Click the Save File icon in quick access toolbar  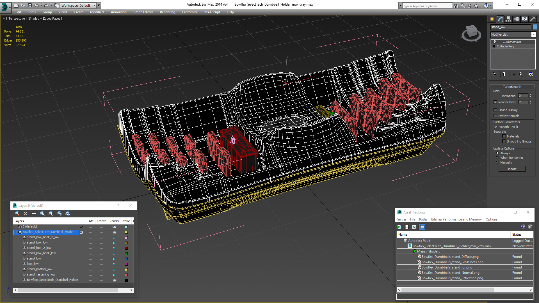click(30, 5)
